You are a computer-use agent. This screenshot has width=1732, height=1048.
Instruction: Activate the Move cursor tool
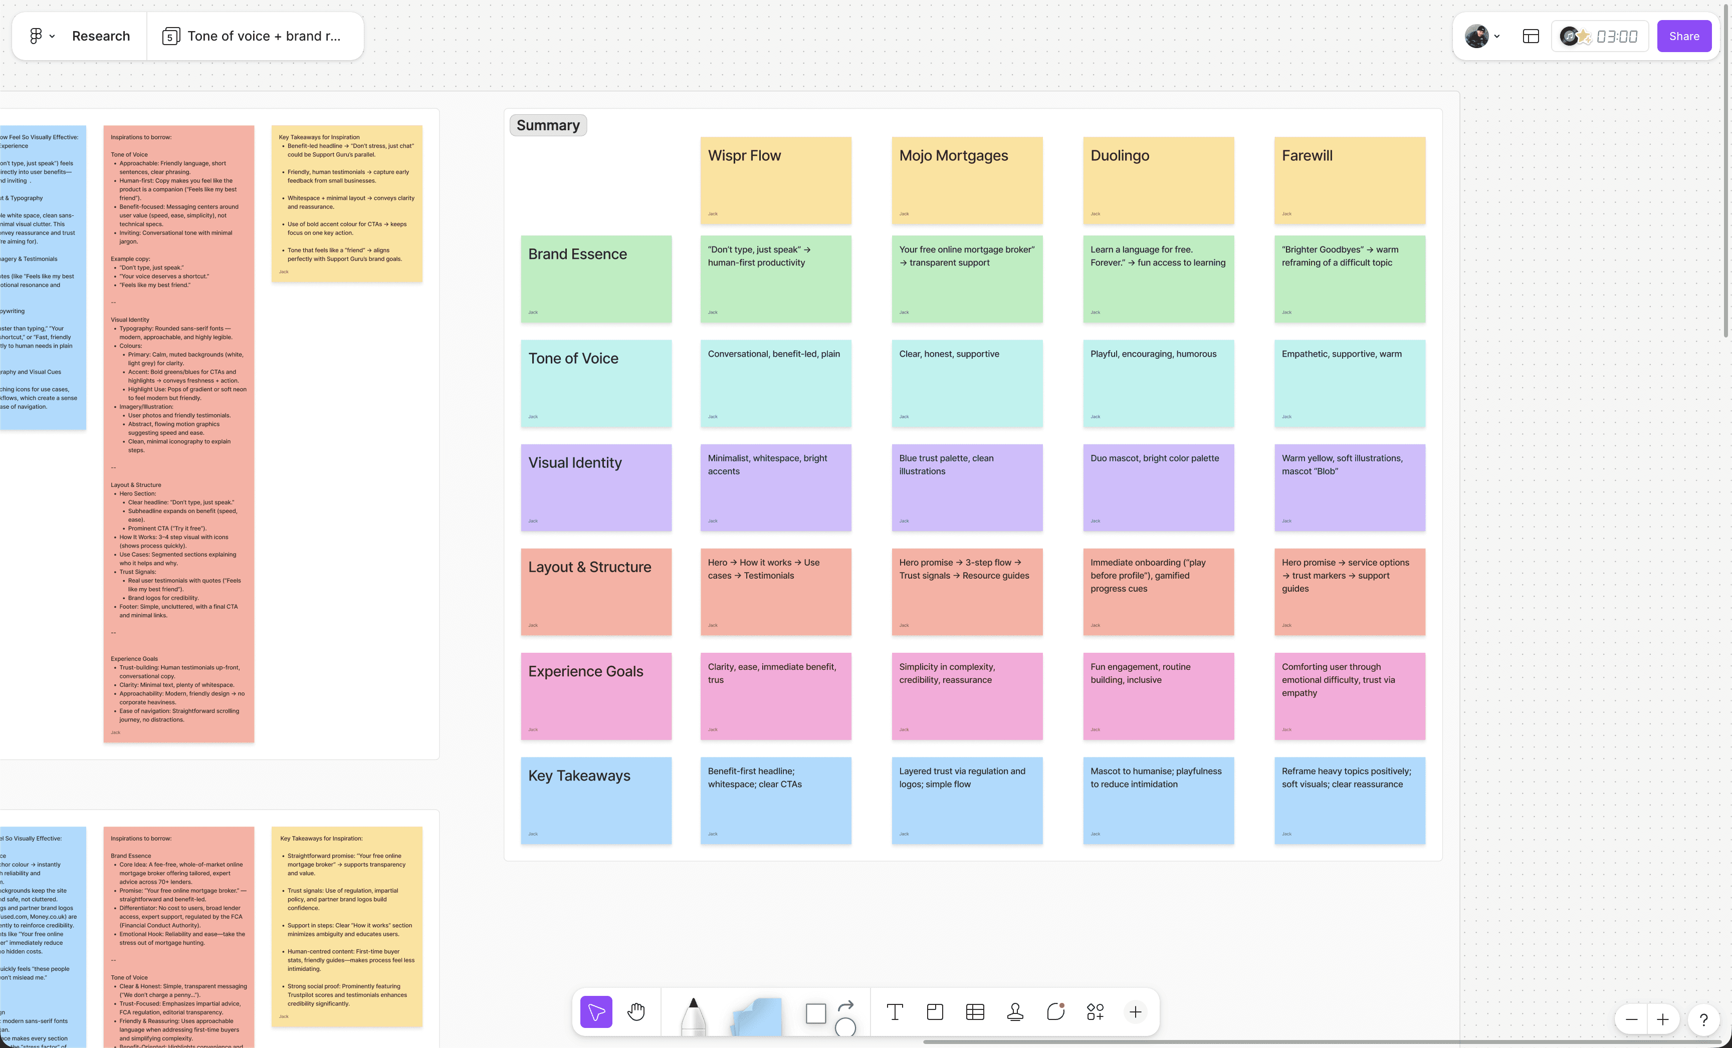pyautogui.click(x=596, y=1011)
